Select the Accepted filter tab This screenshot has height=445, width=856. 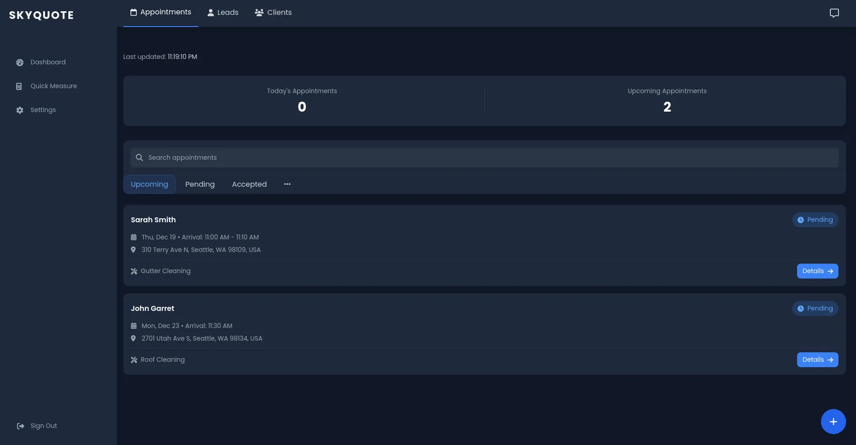coord(249,184)
